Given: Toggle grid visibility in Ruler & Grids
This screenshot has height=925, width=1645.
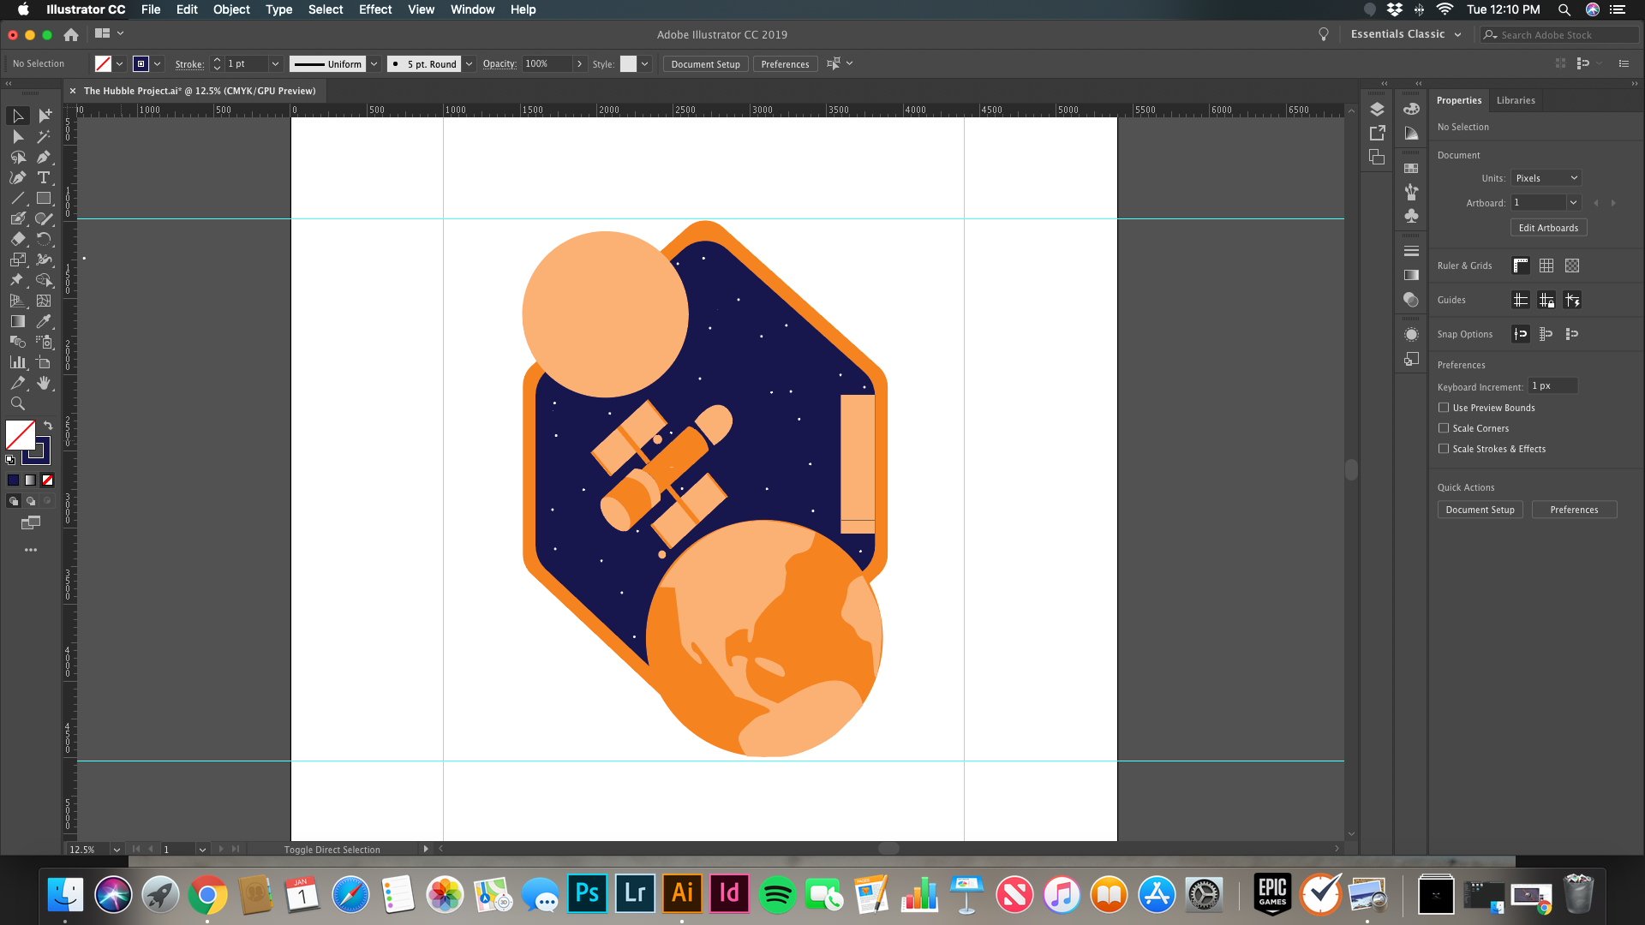Looking at the screenshot, I should (x=1546, y=266).
